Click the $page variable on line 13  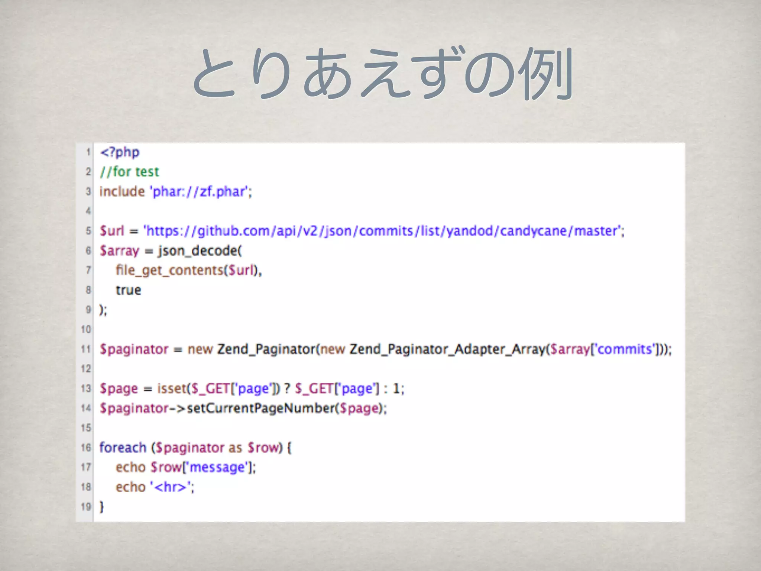(x=119, y=389)
